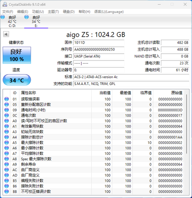The width and height of the screenshot is (192, 198).
Task: Click status orb for attribute 01 读取错误率
Action: point(7,99)
